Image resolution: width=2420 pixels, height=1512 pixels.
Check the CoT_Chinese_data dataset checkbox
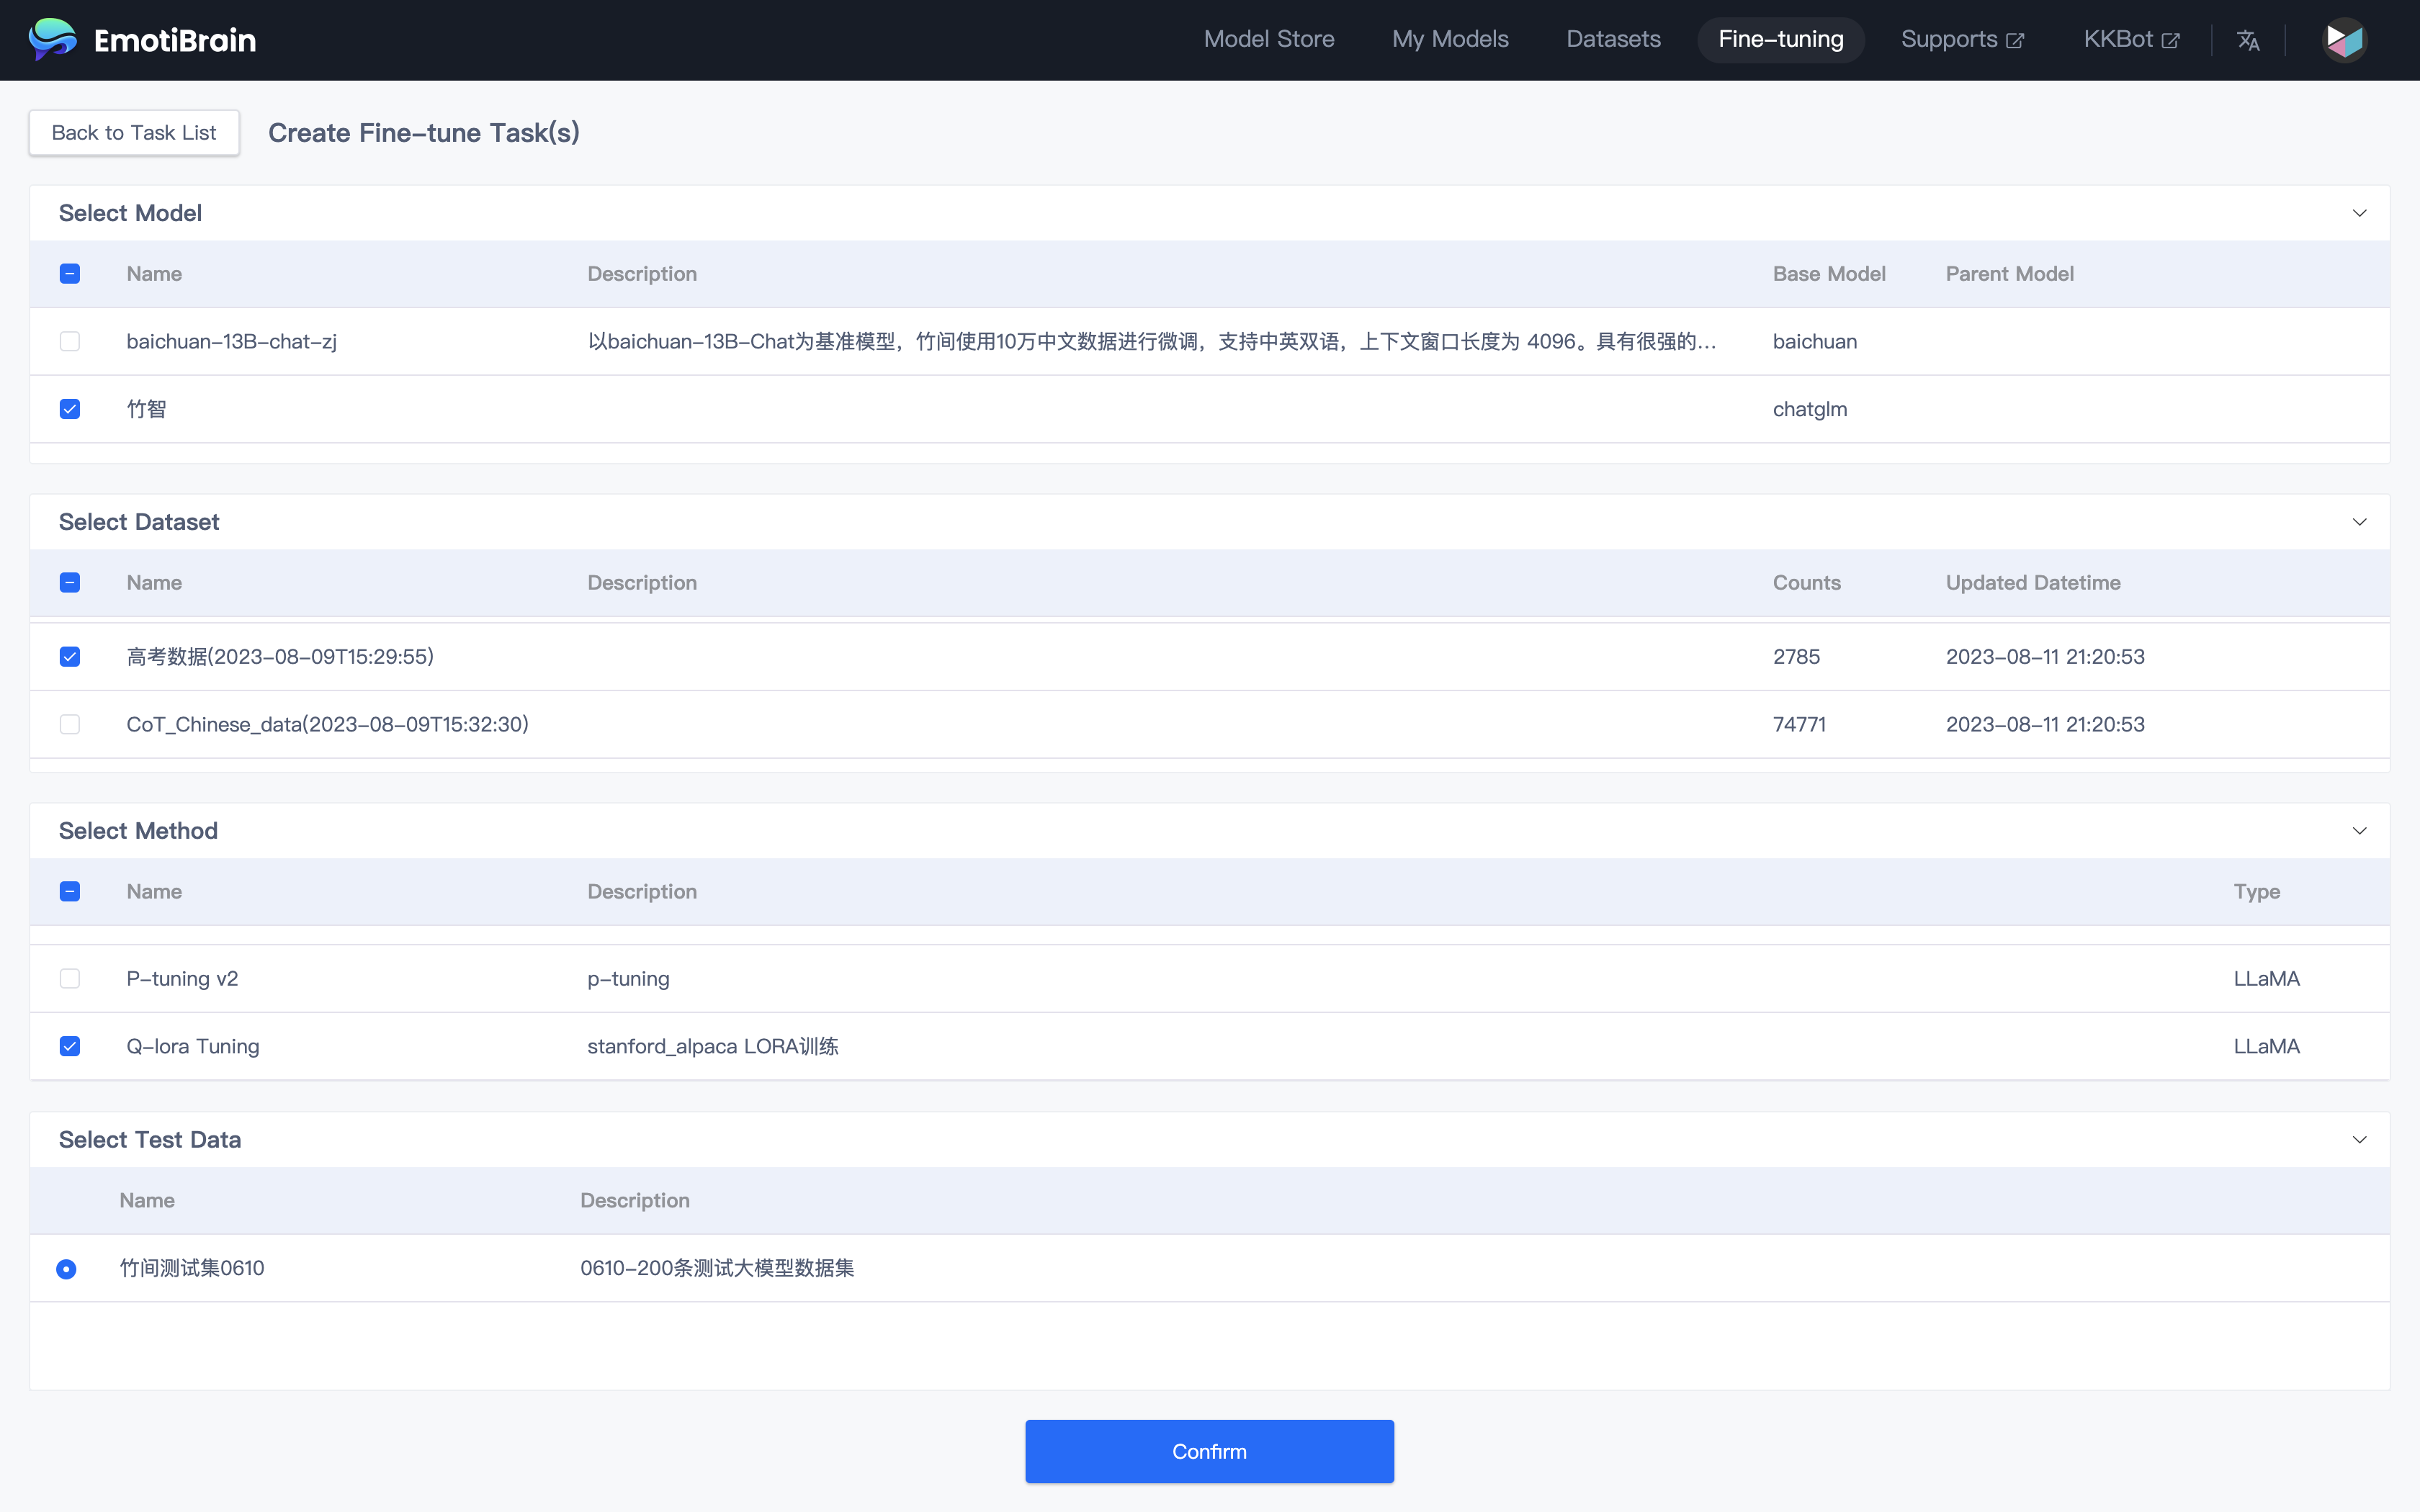[x=70, y=725]
